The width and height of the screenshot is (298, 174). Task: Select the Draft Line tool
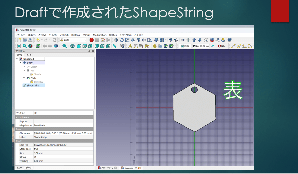pos(233,46)
